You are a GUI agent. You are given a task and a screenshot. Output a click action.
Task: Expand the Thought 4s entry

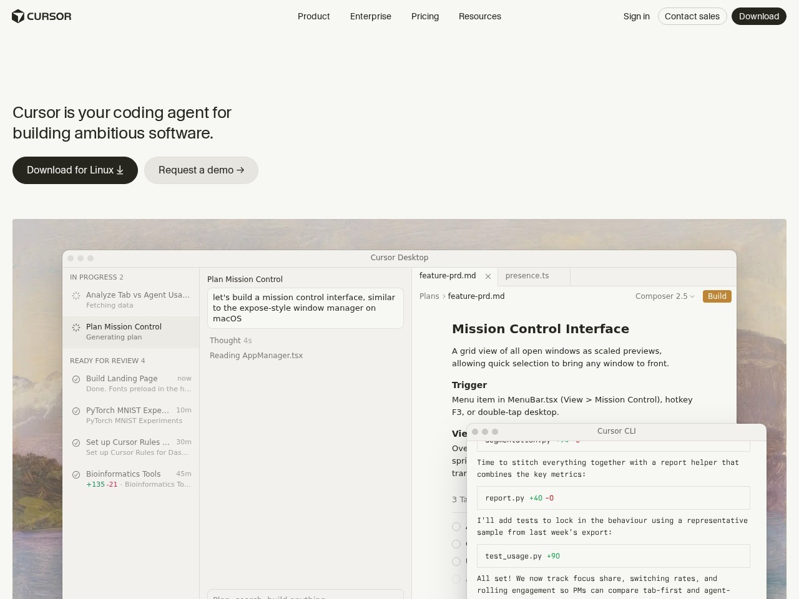pyautogui.click(x=231, y=341)
